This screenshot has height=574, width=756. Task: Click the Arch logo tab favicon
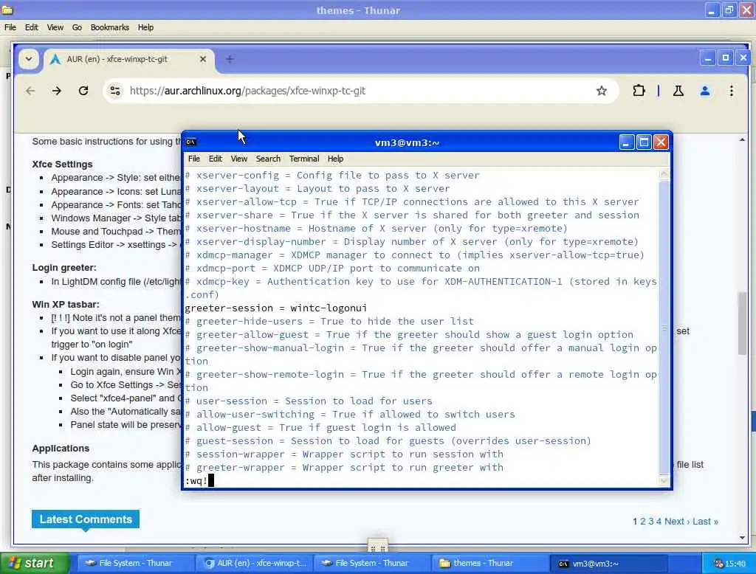pyautogui.click(x=55, y=59)
